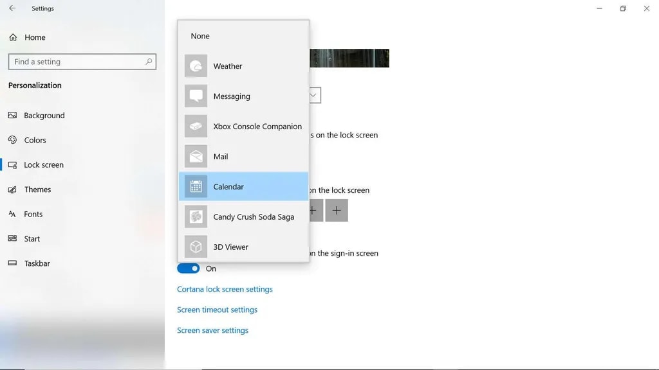
Task: Click the Home icon in sidebar
Action: (x=13, y=37)
